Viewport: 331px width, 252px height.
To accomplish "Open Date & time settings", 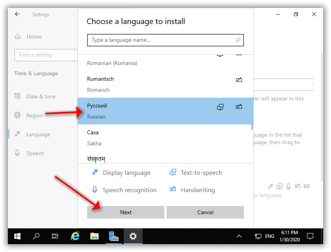I will pos(41,96).
